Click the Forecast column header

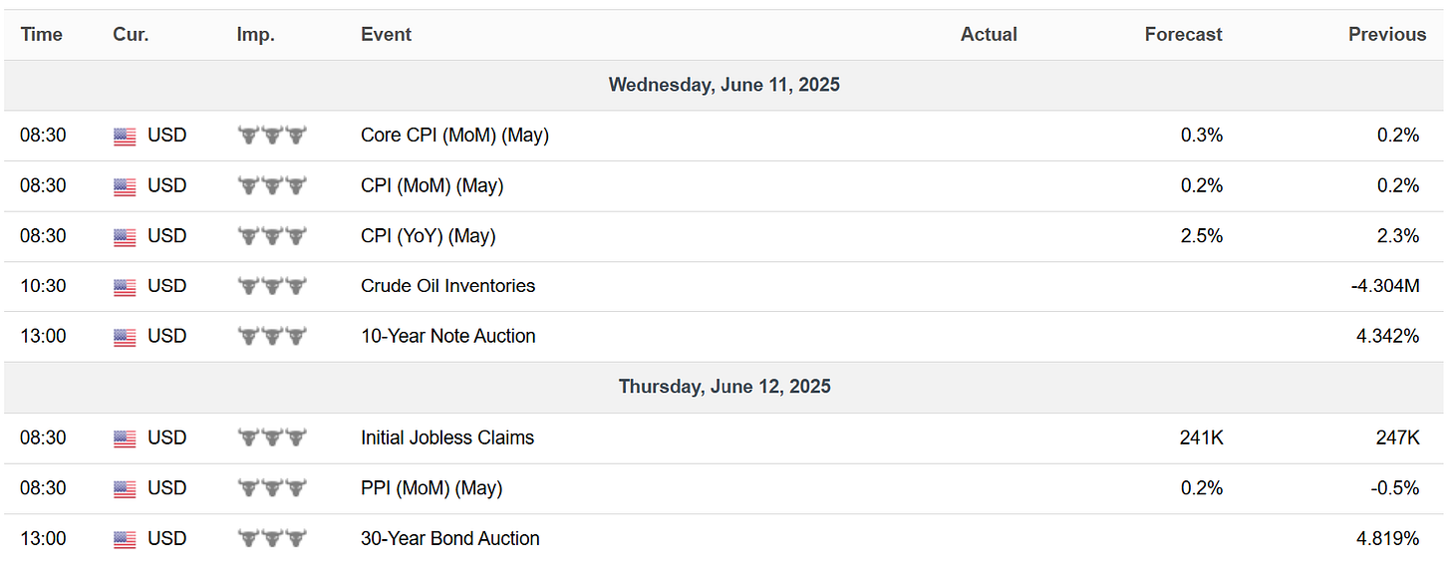[x=1183, y=35]
